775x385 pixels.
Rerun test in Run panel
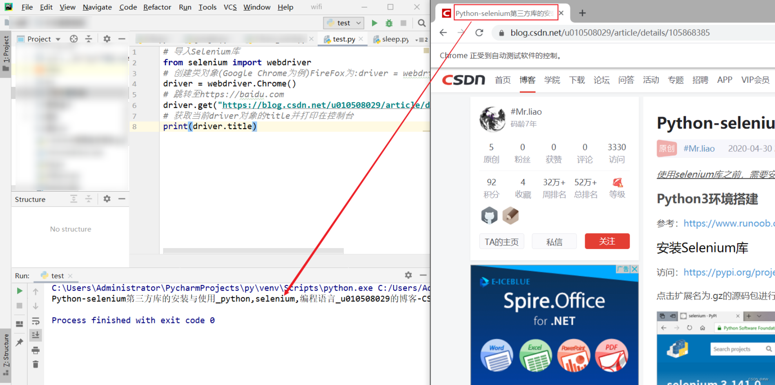point(19,291)
